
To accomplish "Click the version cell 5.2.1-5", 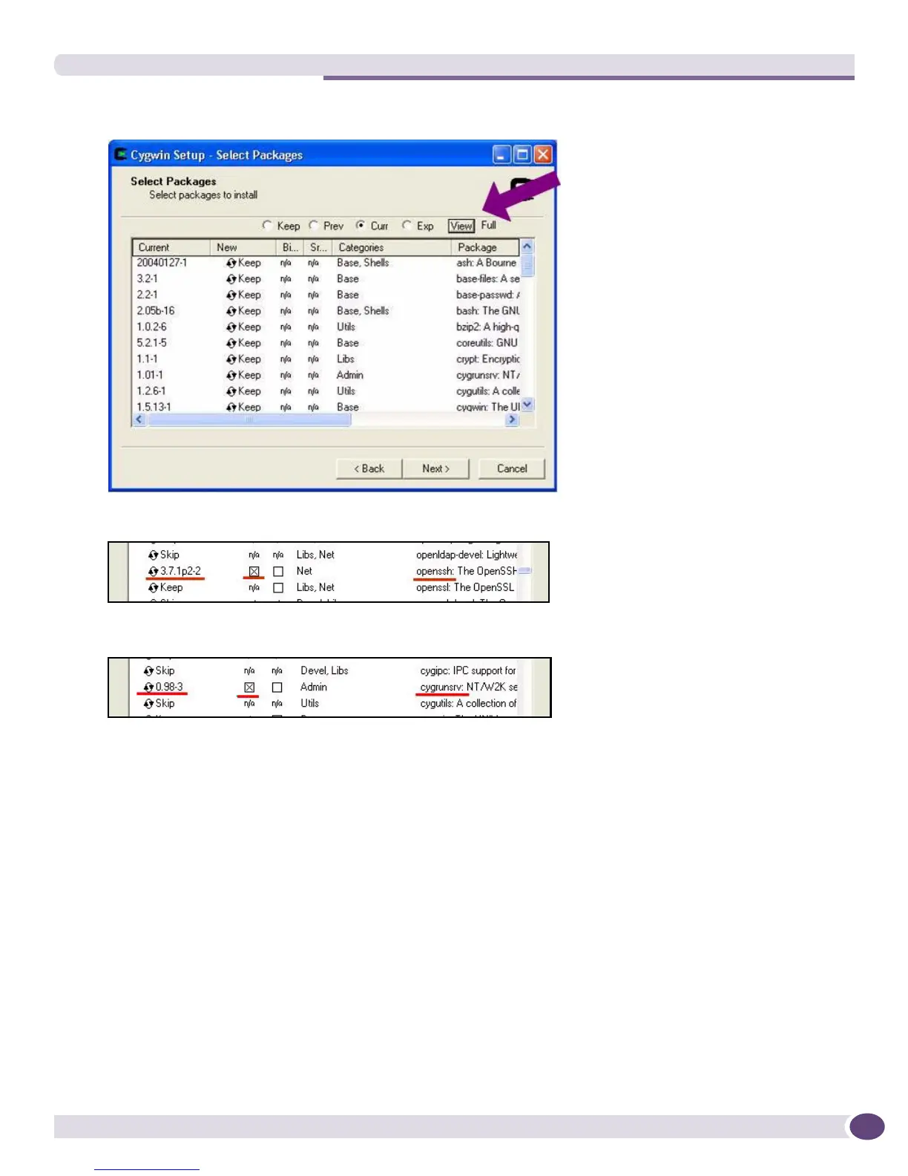I will tap(152, 343).
